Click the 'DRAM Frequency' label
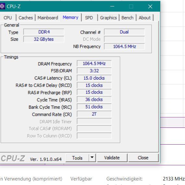 [x=55, y=64]
